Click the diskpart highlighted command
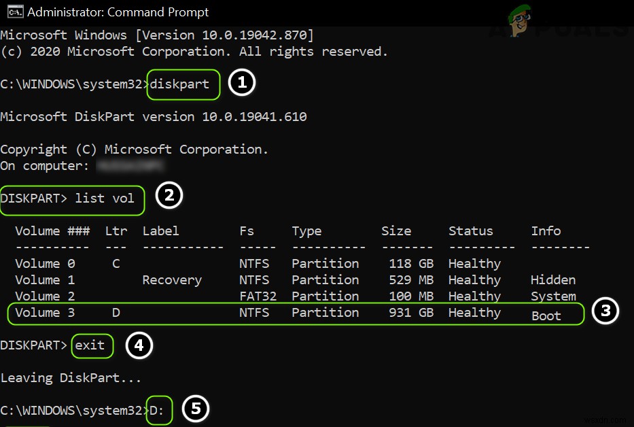The width and height of the screenshot is (634, 427). pyautogui.click(x=182, y=84)
